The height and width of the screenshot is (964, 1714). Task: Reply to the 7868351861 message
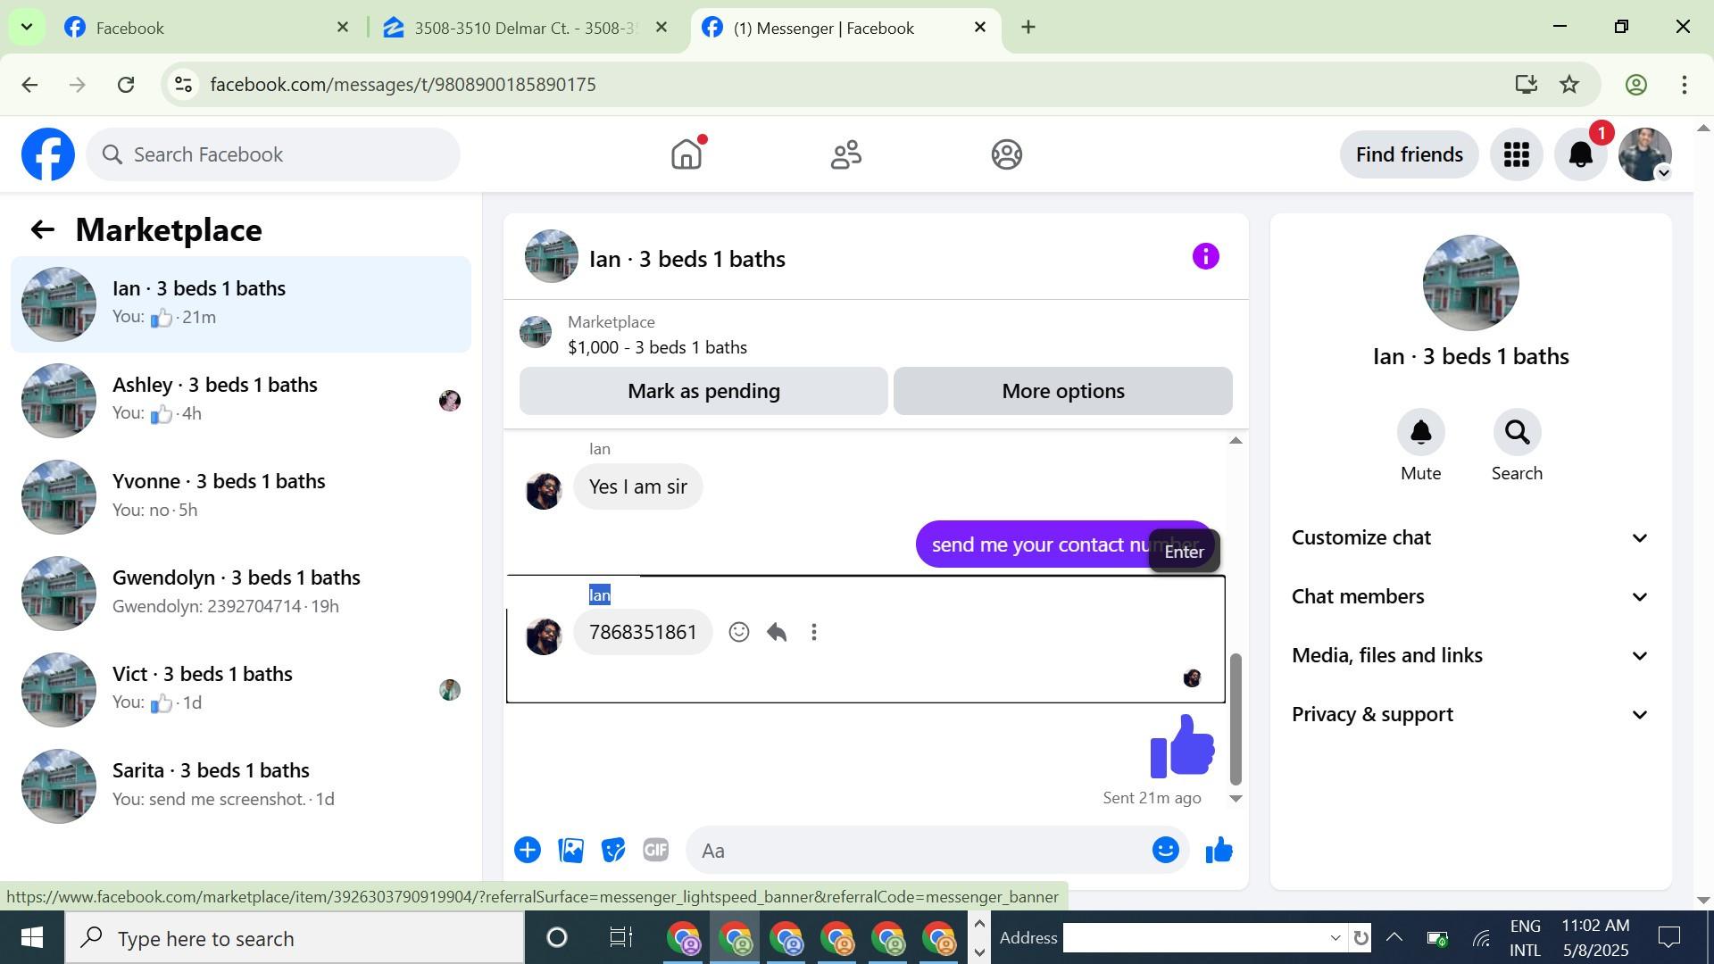(x=777, y=632)
